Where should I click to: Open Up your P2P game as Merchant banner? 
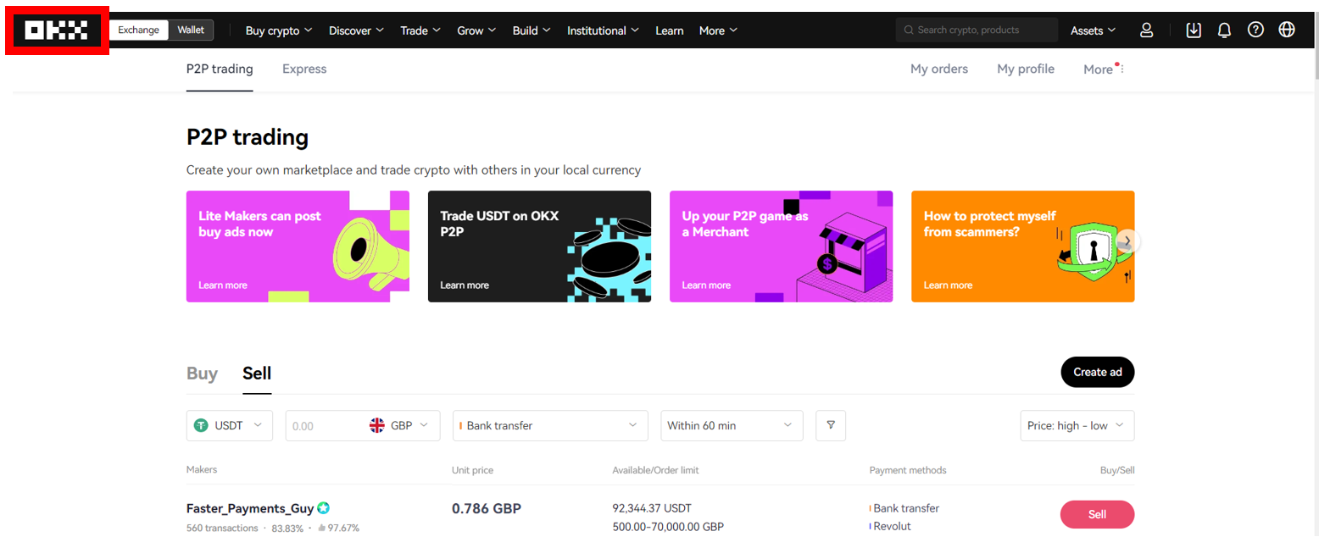tap(781, 246)
